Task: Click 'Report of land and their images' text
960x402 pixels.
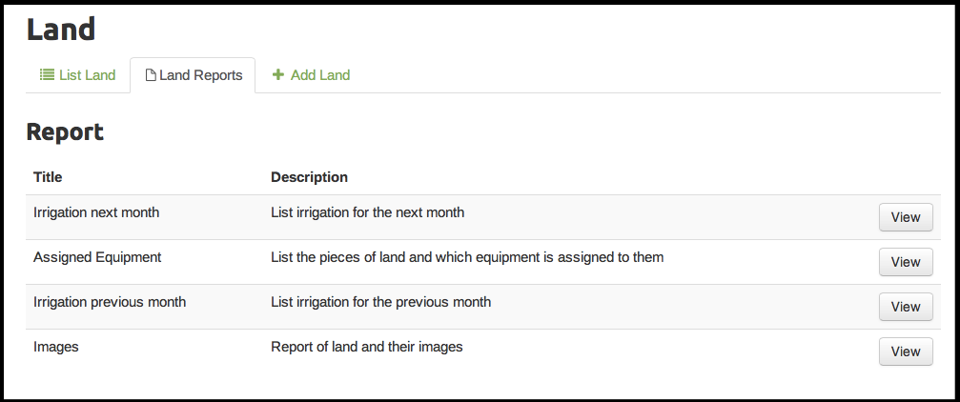Action: point(366,347)
